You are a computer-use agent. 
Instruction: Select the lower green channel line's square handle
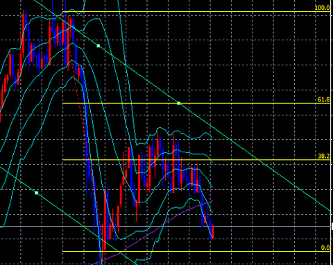click(x=36, y=193)
